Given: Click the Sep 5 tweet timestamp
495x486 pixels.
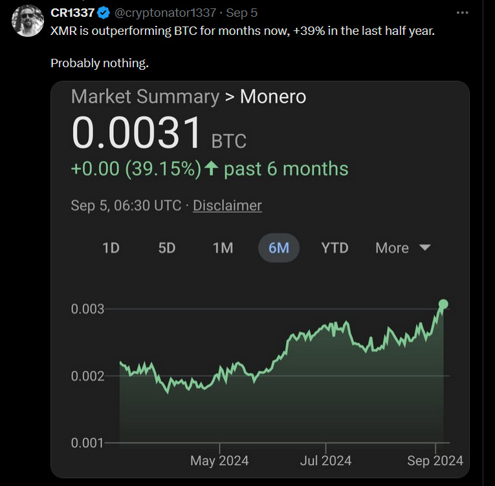Looking at the screenshot, I should coord(241,13).
